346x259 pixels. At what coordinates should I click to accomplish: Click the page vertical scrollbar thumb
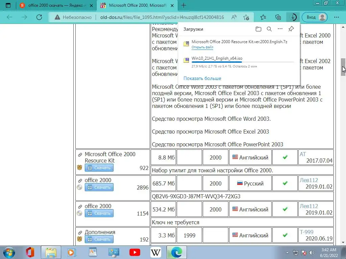(x=343, y=67)
